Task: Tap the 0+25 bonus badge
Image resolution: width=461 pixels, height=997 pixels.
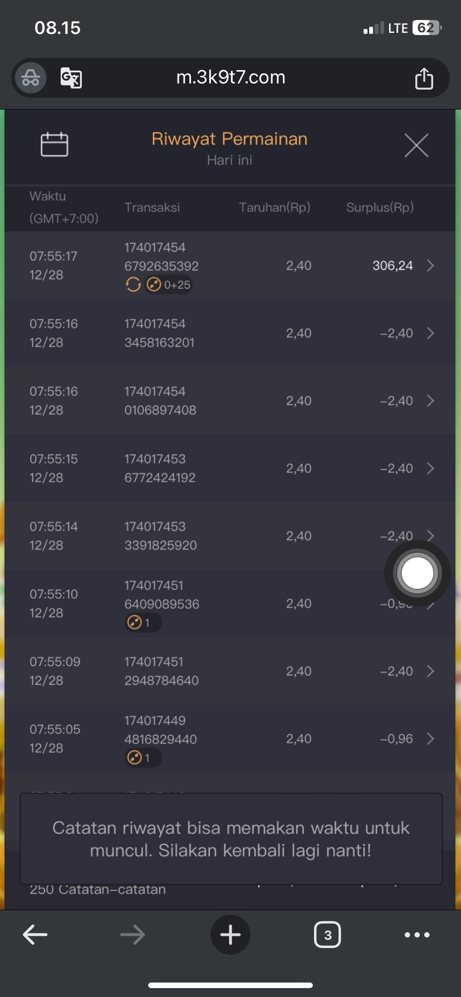Action: click(x=169, y=285)
